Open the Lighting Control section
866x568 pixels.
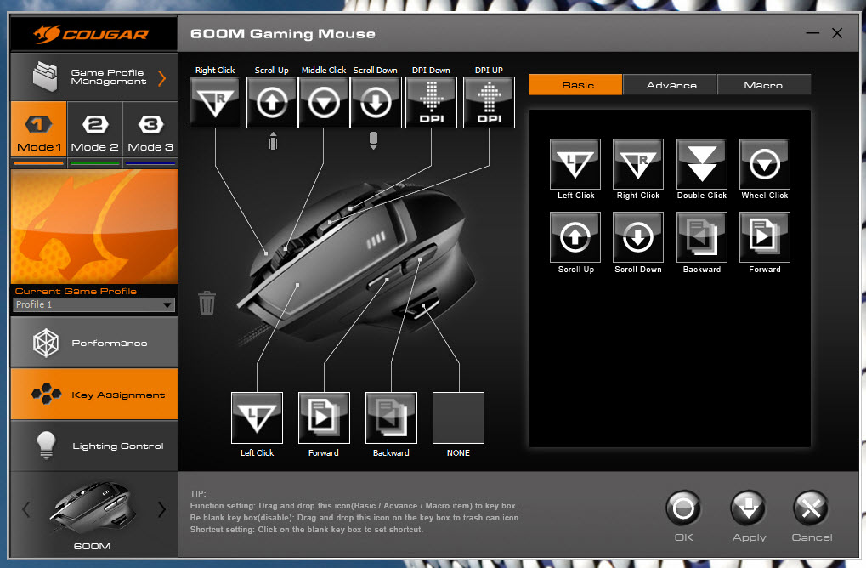pyautogui.click(x=94, y=446)
